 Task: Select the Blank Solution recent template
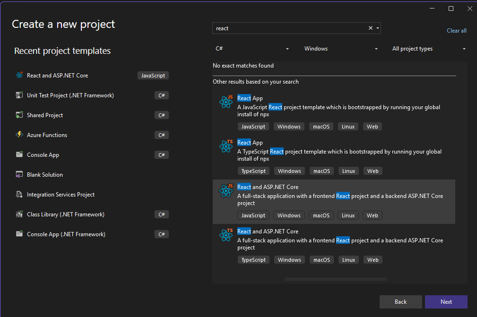92,175
